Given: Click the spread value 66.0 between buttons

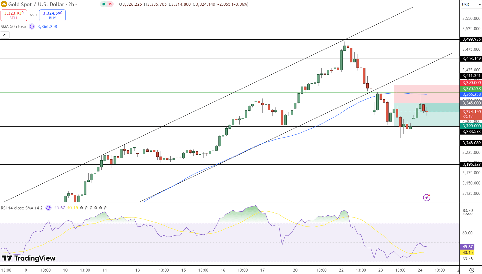Looking at the screenshot, I should click(x=33, y=15).
